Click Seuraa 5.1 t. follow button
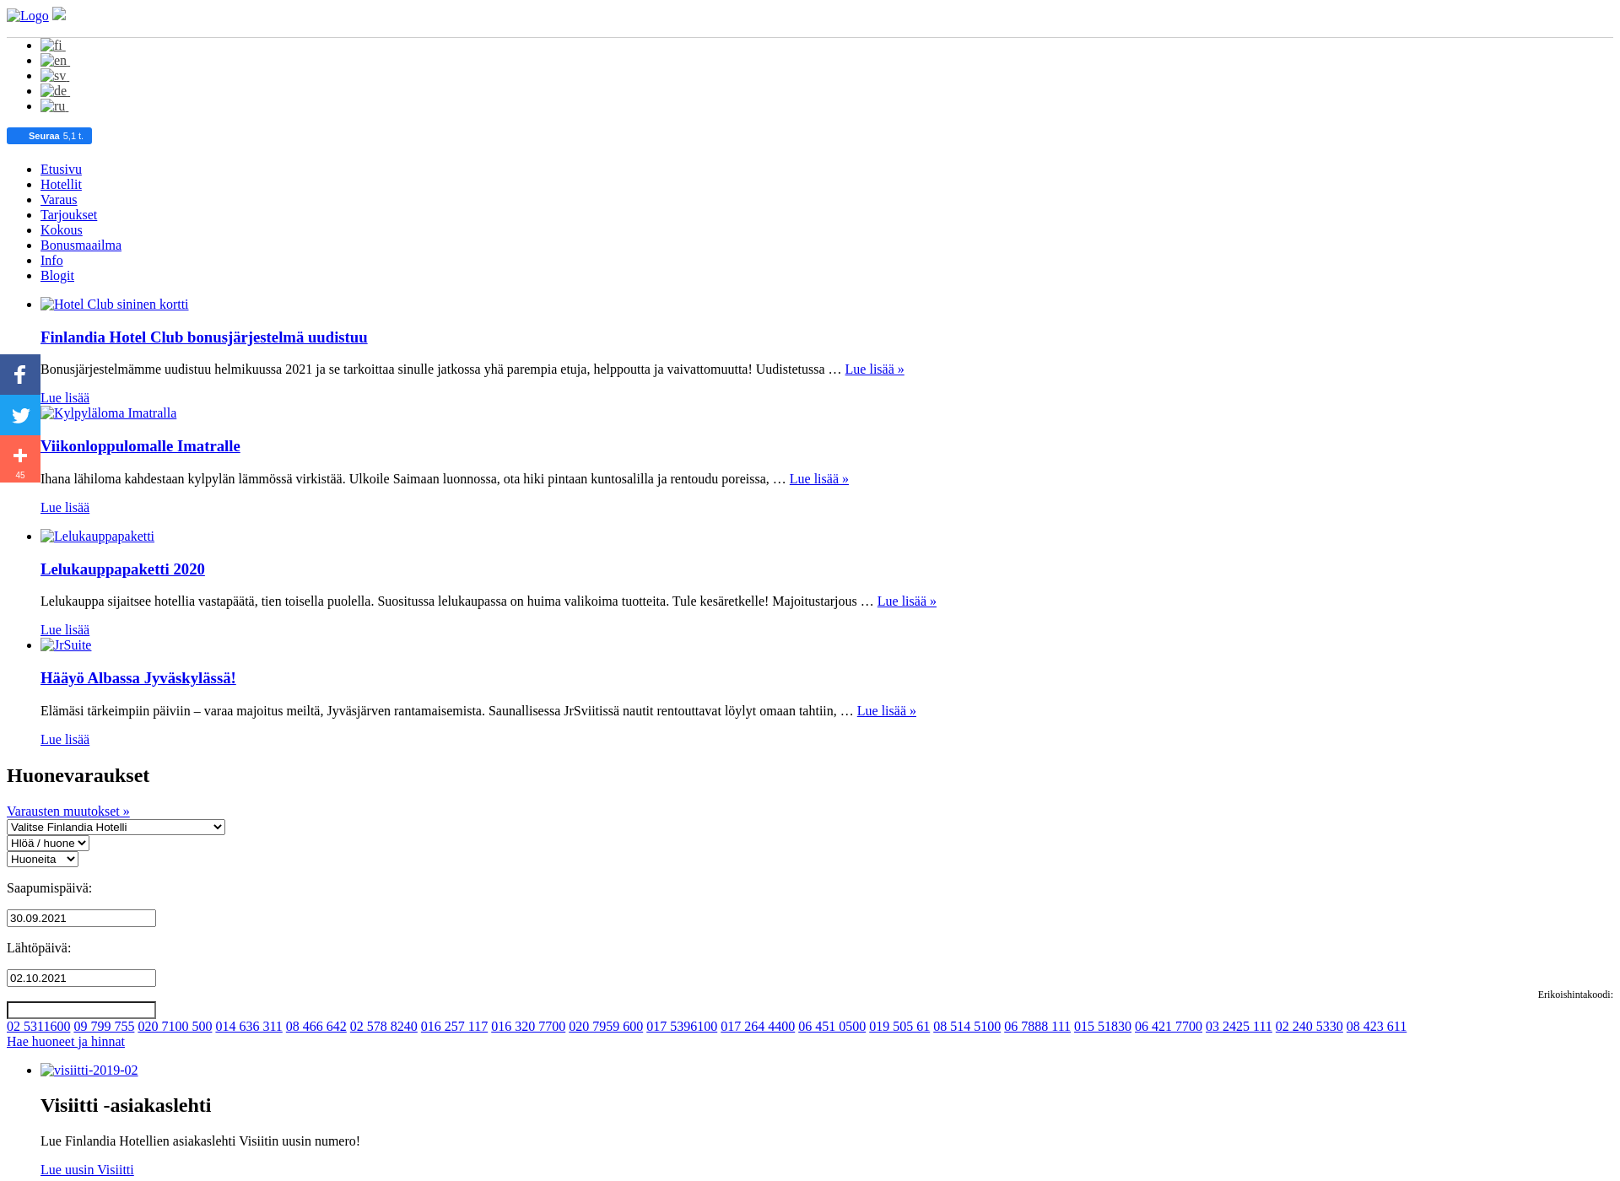The height and width of the screenshot is (1181, 1620). pyautogui.click(x=49, y=135)
